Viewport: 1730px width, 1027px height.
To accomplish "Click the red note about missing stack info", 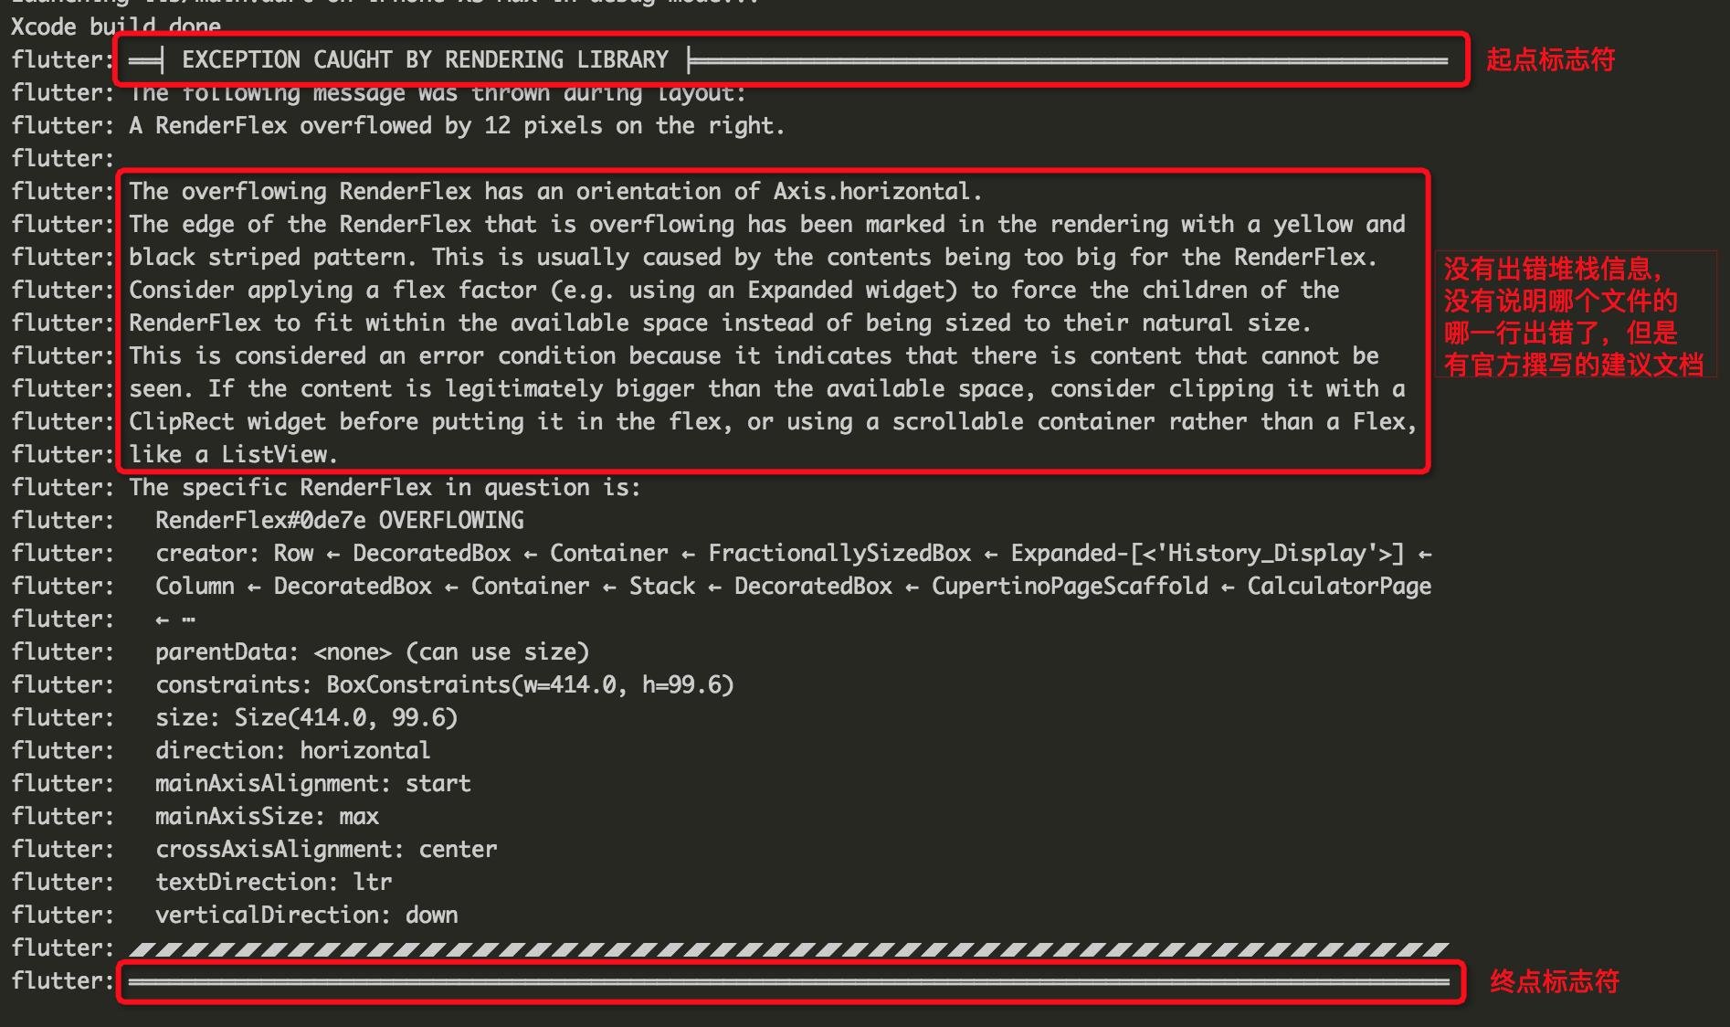I will pyautogui.click(x=1573, y=317).
